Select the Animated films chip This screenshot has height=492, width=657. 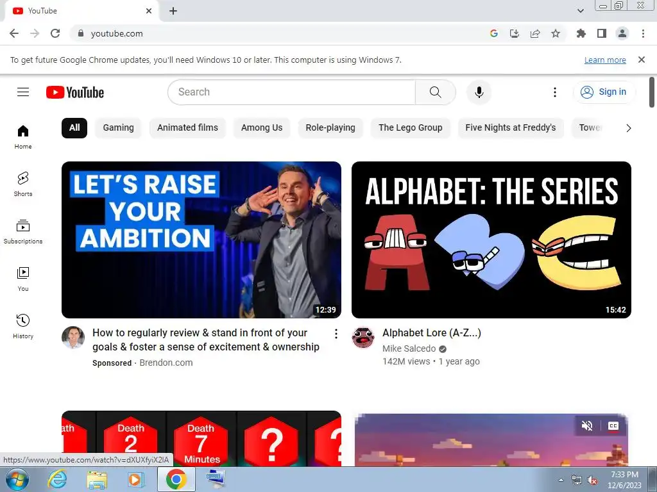[x=187, y=127]
